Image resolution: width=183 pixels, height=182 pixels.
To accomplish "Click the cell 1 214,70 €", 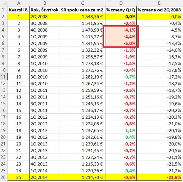I will click(83, 177).
